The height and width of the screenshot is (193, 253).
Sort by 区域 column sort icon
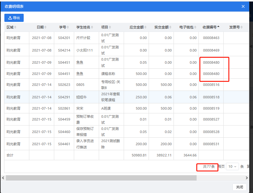click(x=15, y=27)
